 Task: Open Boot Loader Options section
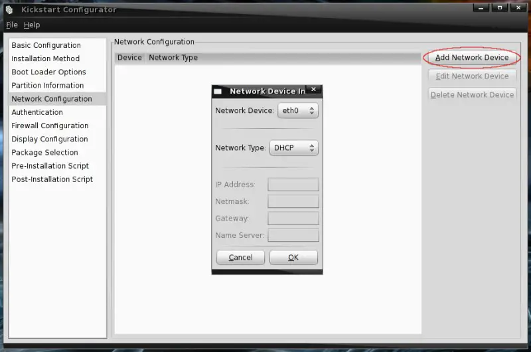click(57, 72)
